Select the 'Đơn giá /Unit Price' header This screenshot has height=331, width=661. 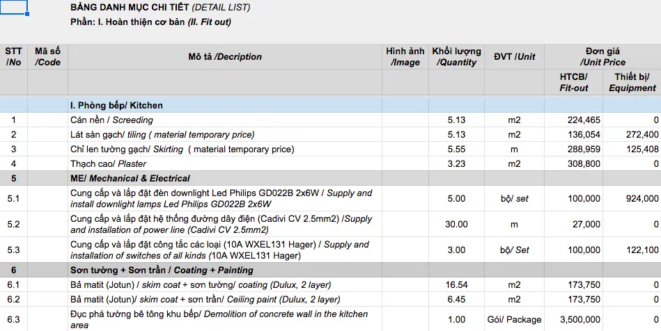coord(602,57)
